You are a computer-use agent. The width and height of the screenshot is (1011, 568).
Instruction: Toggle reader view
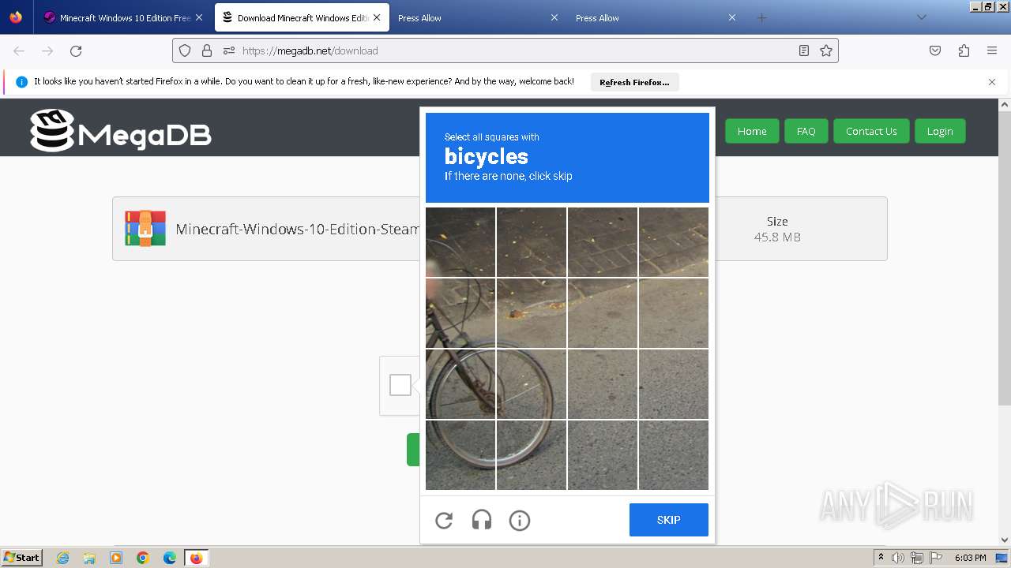(804, 50)
